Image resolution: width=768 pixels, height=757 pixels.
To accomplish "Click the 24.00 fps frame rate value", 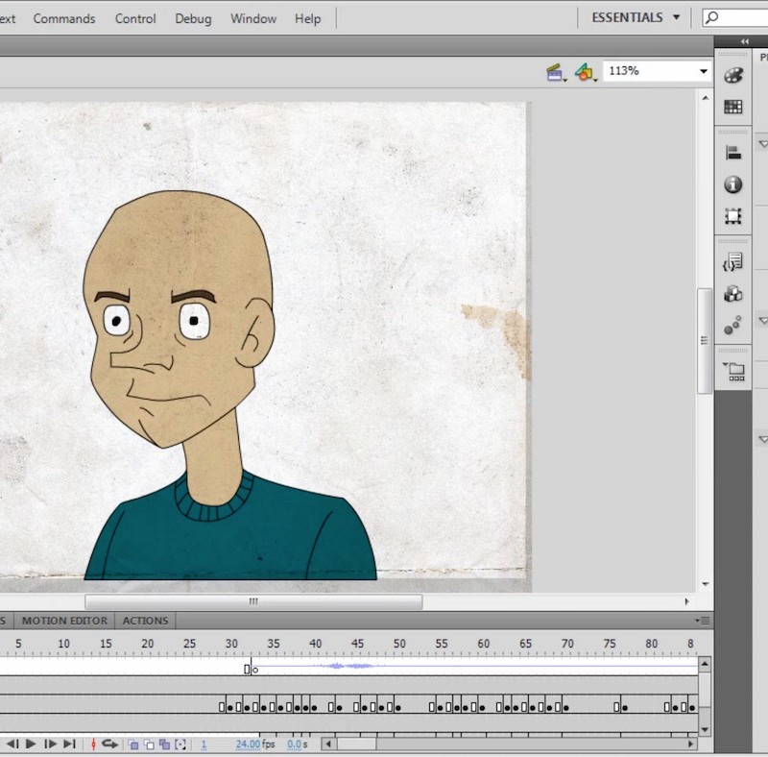I will [247, 744].
